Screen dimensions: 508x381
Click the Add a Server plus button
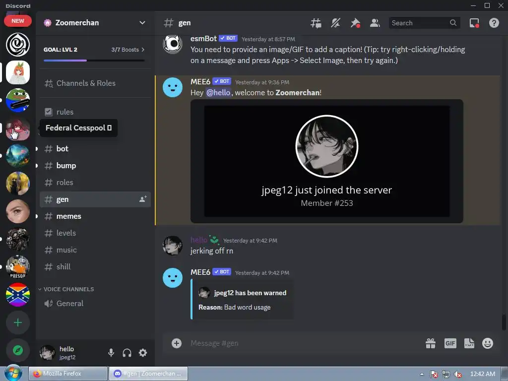point(18,322)
